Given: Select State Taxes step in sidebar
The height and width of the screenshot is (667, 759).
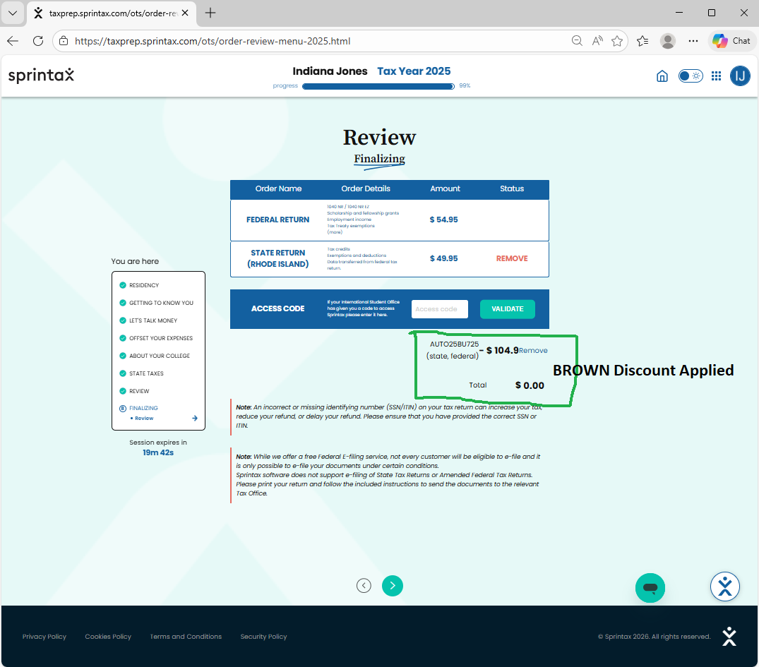Looking at the screenshot, I should point(146,373).
